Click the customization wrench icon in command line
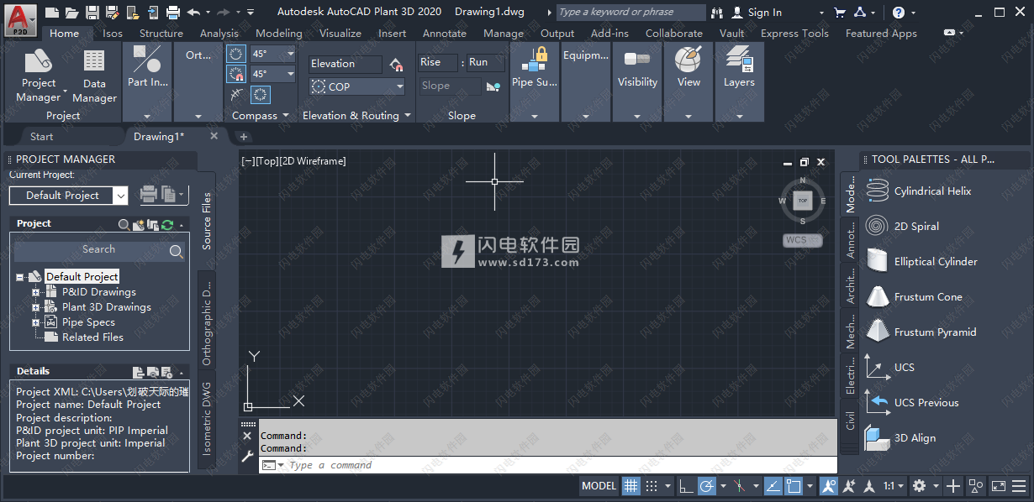This screenshot has height=502, width=1034. [247, 457]
